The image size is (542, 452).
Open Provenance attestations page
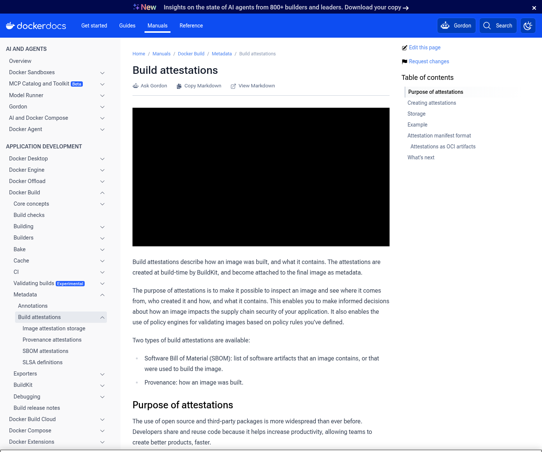click(52, 340)
